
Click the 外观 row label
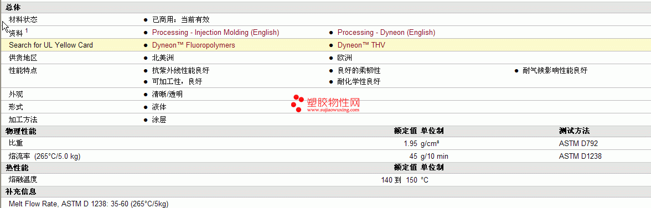pos(15,94)
